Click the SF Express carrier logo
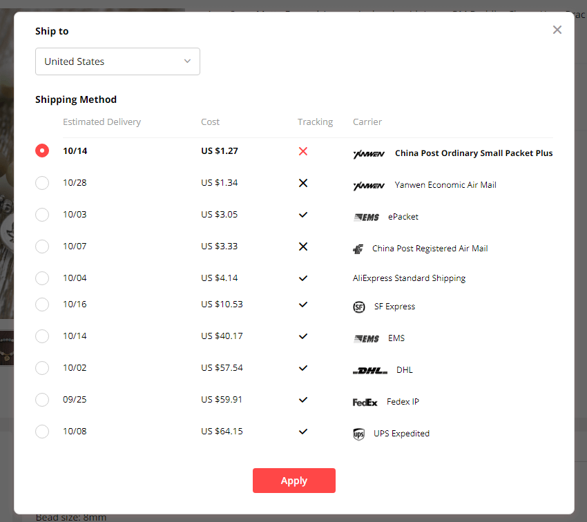This screenshot has height=522, width=587. click(358, 307)
